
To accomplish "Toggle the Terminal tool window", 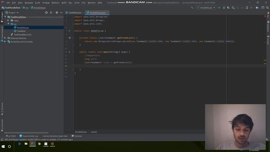I will point(77,136).
